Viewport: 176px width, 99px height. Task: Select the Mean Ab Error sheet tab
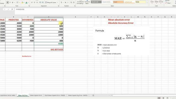[x=23, y=95]
